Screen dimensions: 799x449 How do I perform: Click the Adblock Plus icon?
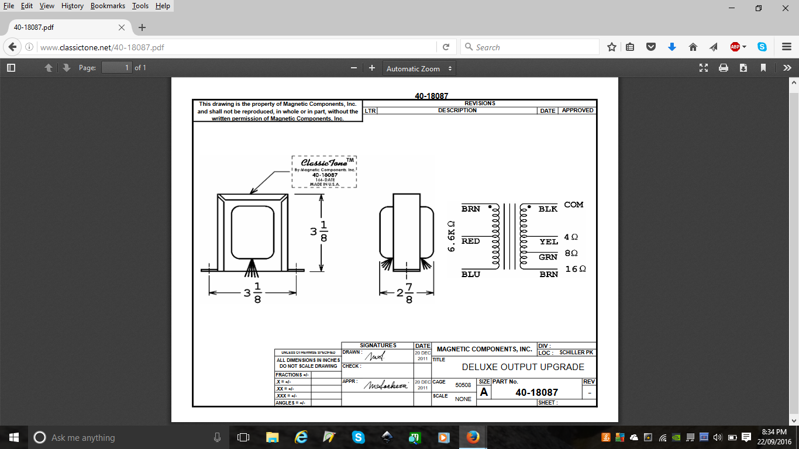(735, 47)
